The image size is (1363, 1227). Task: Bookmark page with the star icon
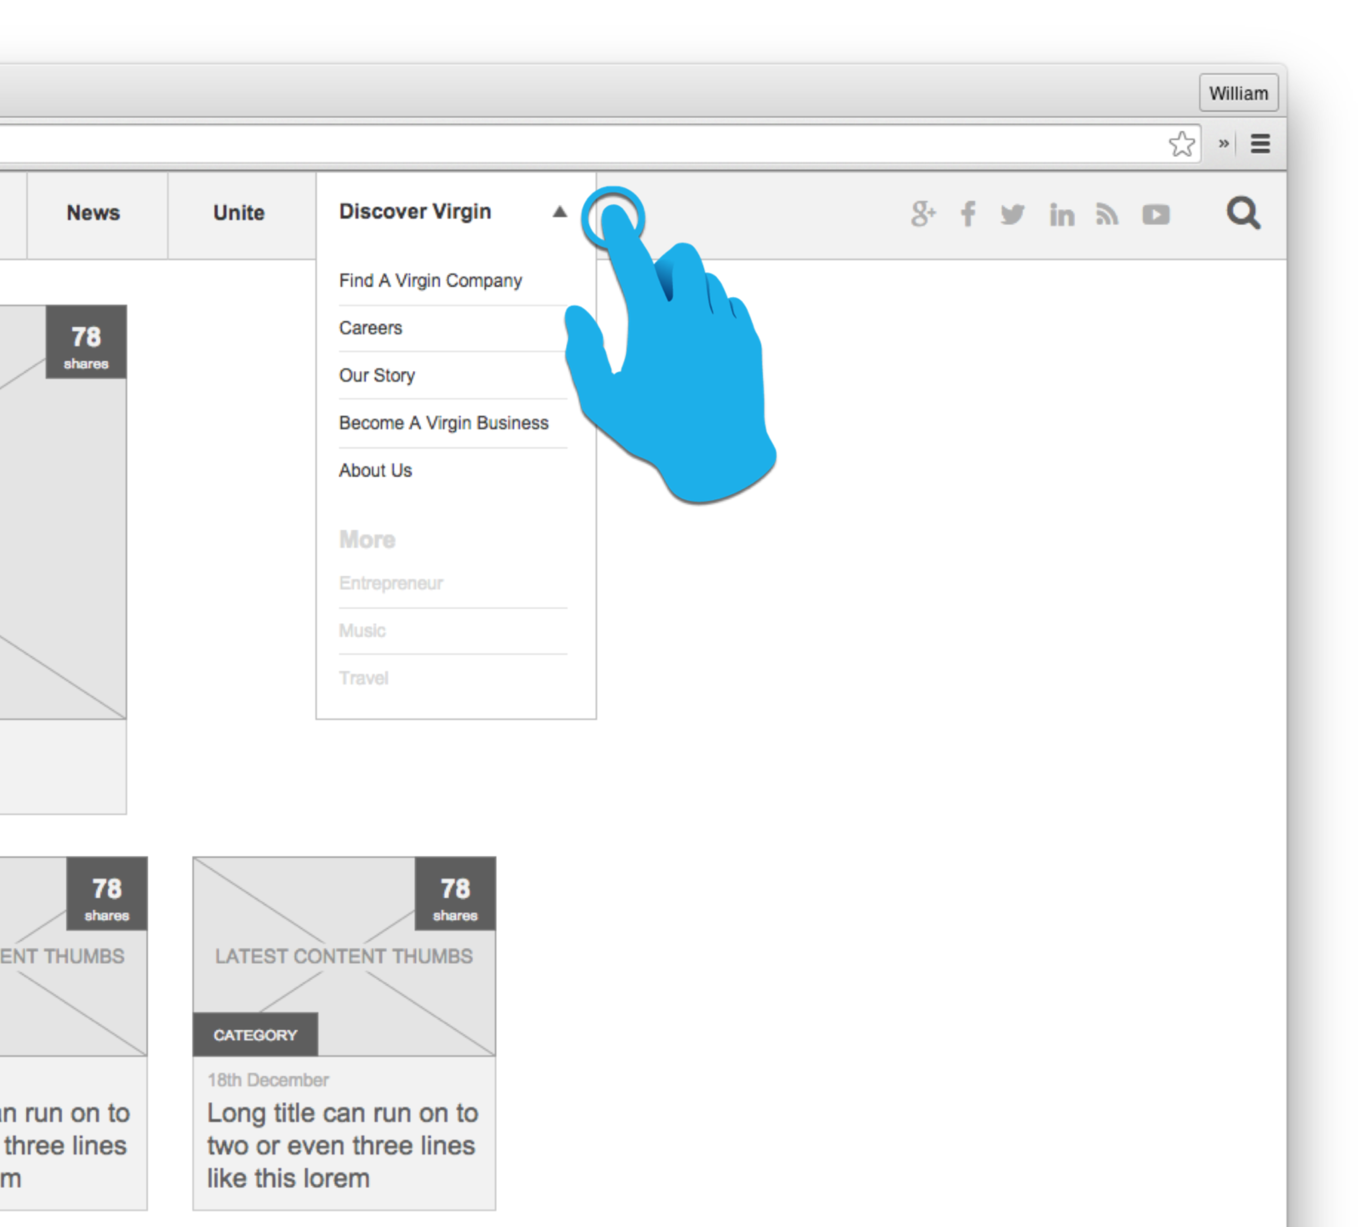[x=1182, y=144]
